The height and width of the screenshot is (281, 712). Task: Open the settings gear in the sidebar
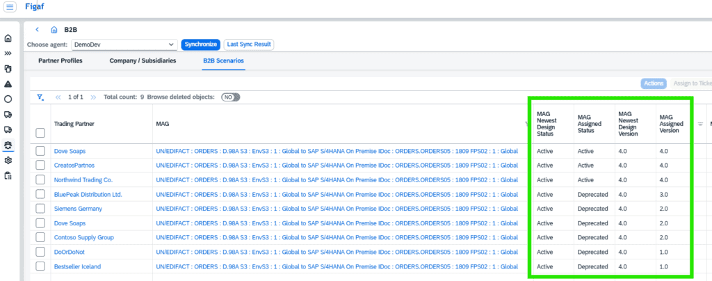point(8,160)
